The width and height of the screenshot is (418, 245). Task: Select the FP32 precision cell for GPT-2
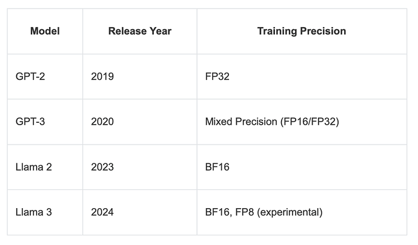click(x=218, y=77)
